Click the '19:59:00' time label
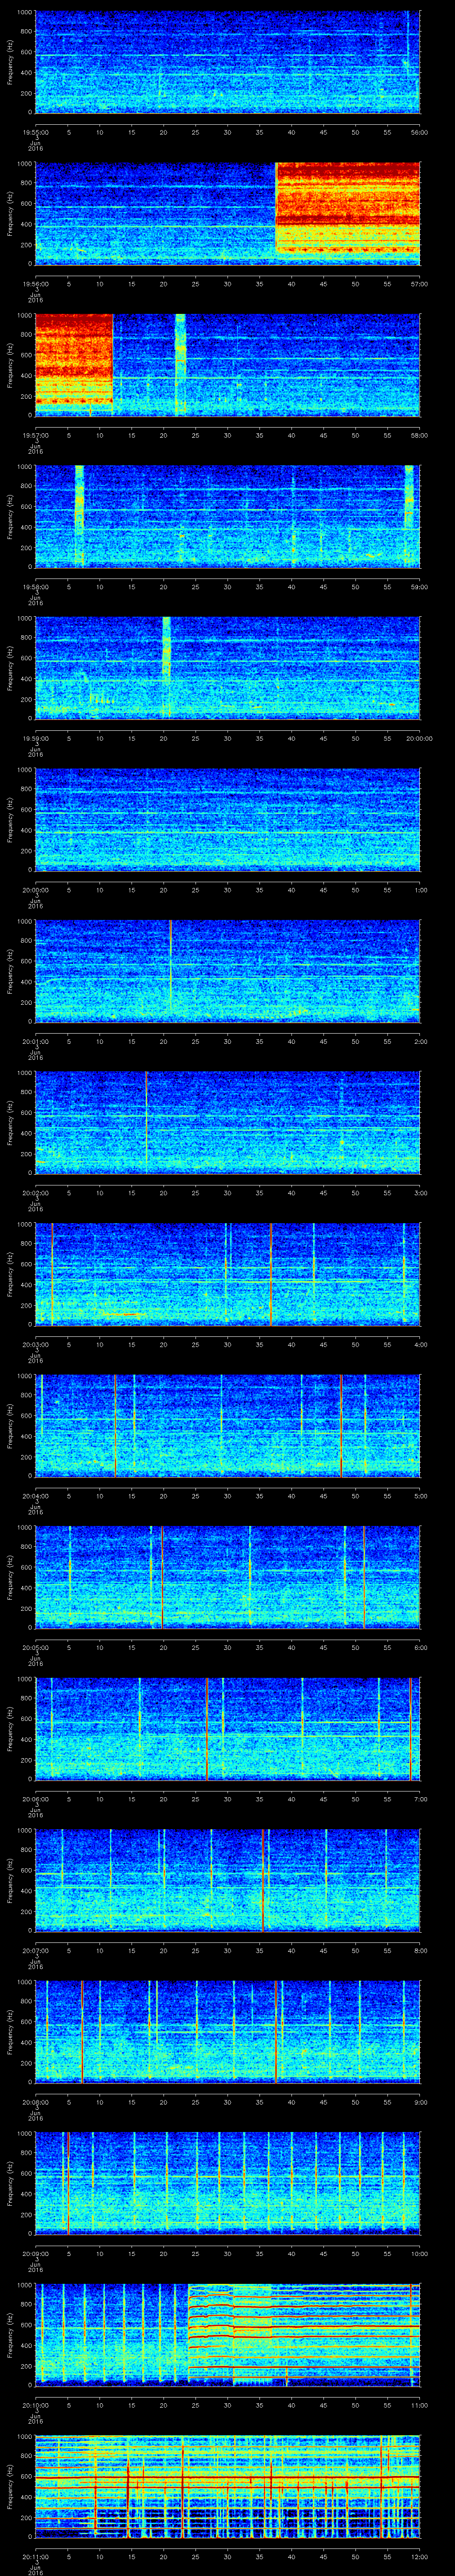 36,738
